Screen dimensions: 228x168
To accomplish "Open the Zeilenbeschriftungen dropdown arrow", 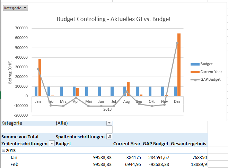I will point(52,144).
